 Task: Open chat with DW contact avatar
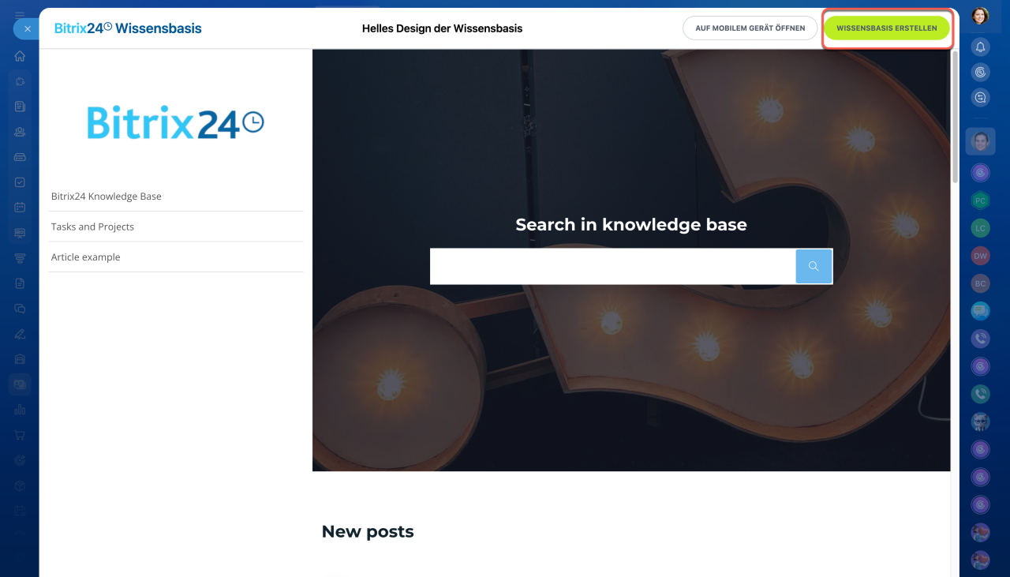pos(980,256)
